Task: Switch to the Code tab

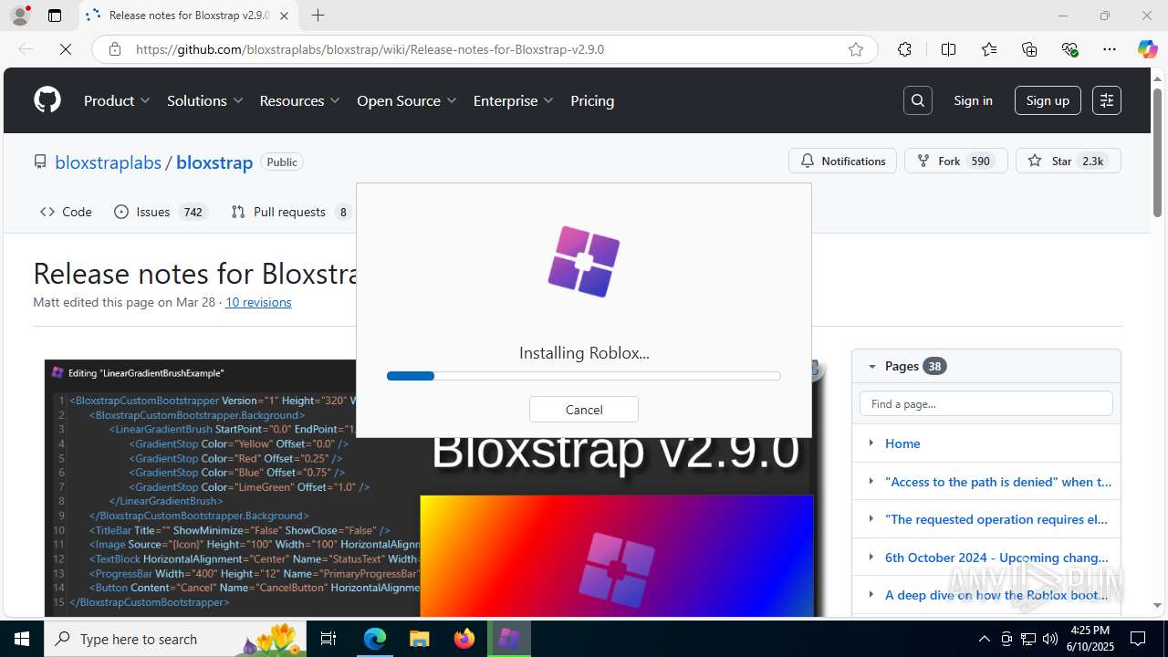Action: coord(66,212)
